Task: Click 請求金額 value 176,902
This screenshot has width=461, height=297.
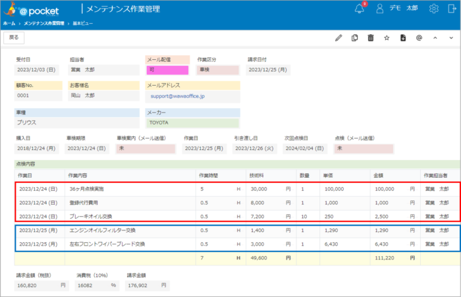Action: (148, 286)
